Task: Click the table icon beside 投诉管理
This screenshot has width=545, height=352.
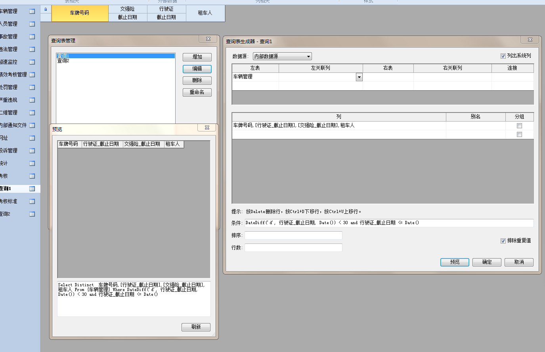Action: (x=32, y=151)
